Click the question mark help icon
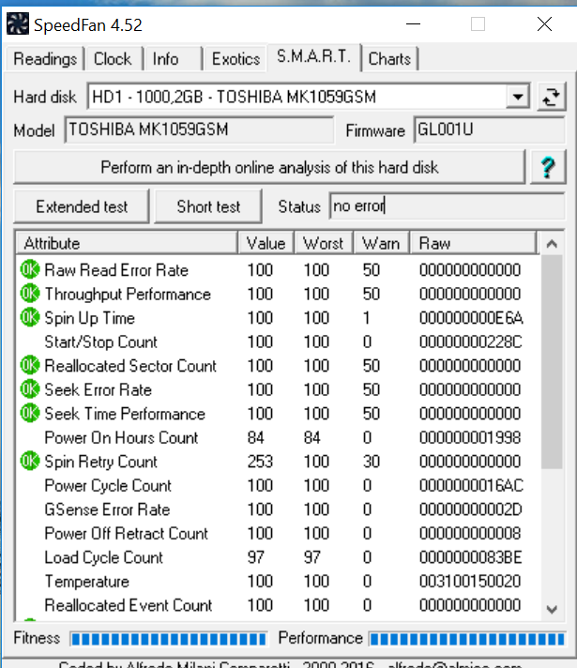This screenshot has height=668, width=577. pyautogui.click(x=548, y=168)
